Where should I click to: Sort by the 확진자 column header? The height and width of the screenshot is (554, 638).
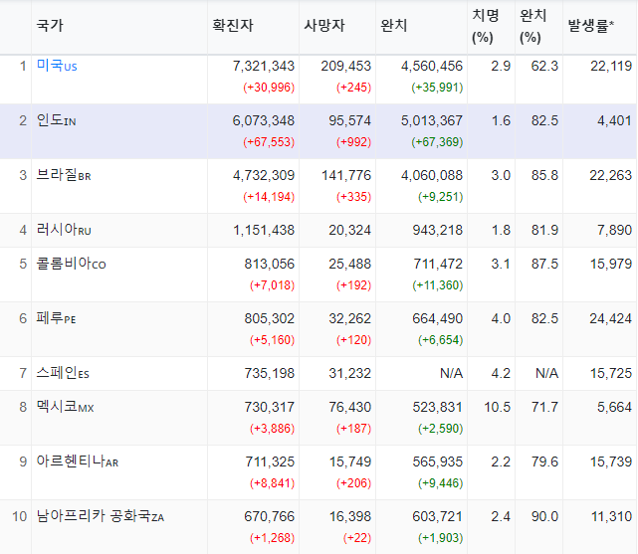tap(233, 26)
